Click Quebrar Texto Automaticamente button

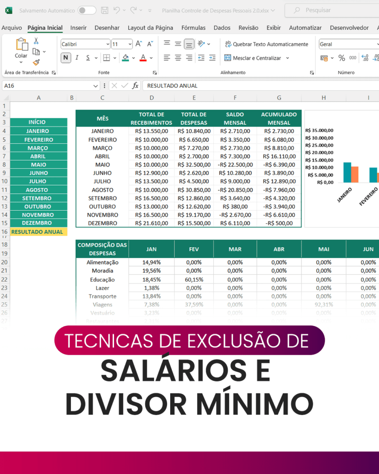coord(266,44)
